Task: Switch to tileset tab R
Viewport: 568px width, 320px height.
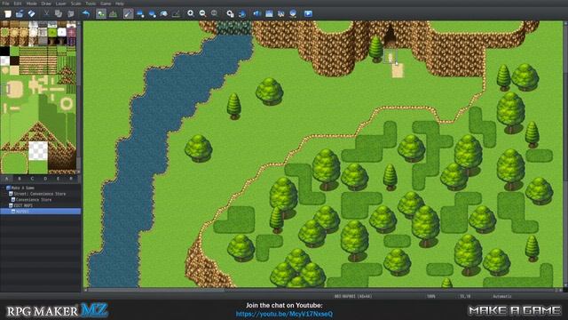Action: click(71, 179)
